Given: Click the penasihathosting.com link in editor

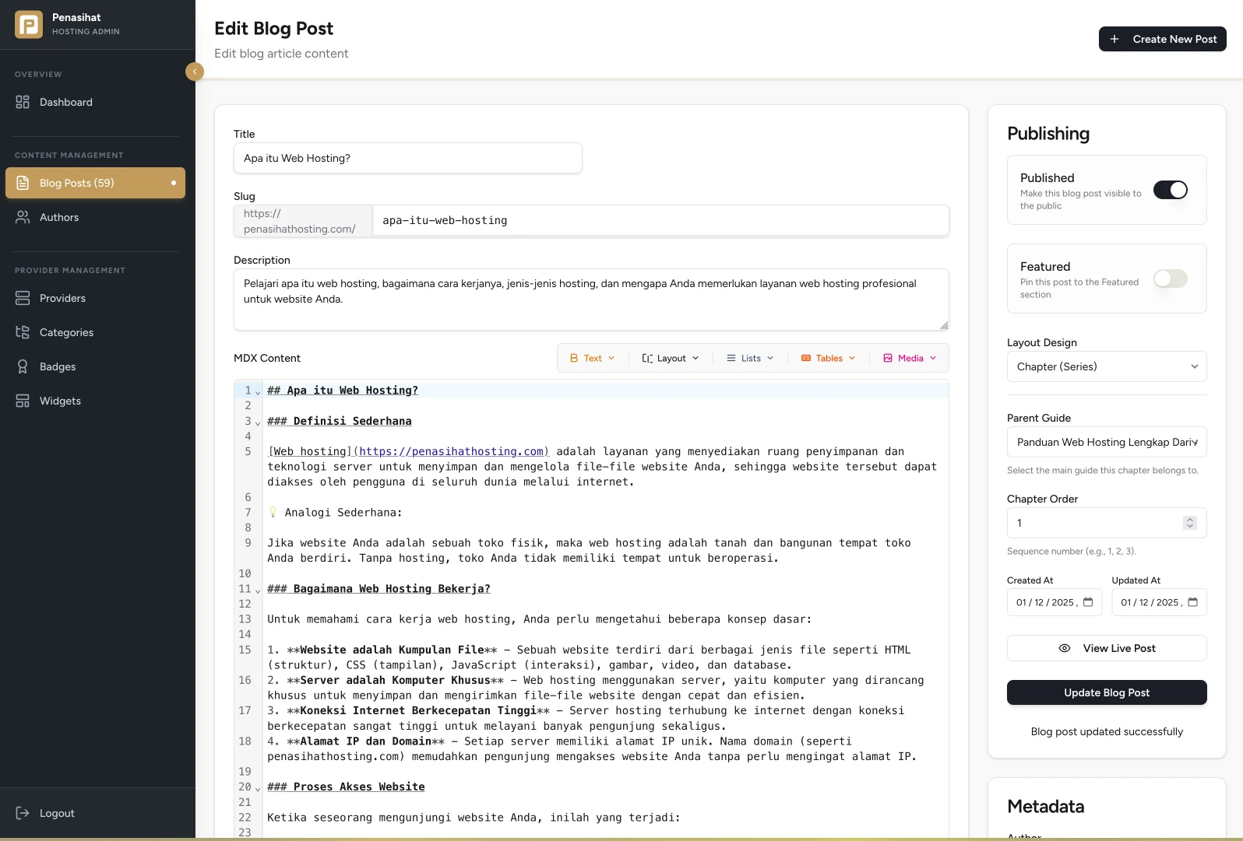Looking at the screenshot, I should [452, 451].
